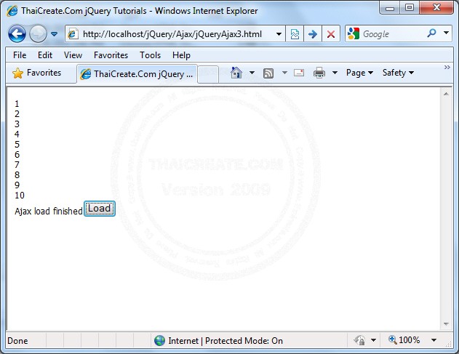Click the Load button

[100, 209]
